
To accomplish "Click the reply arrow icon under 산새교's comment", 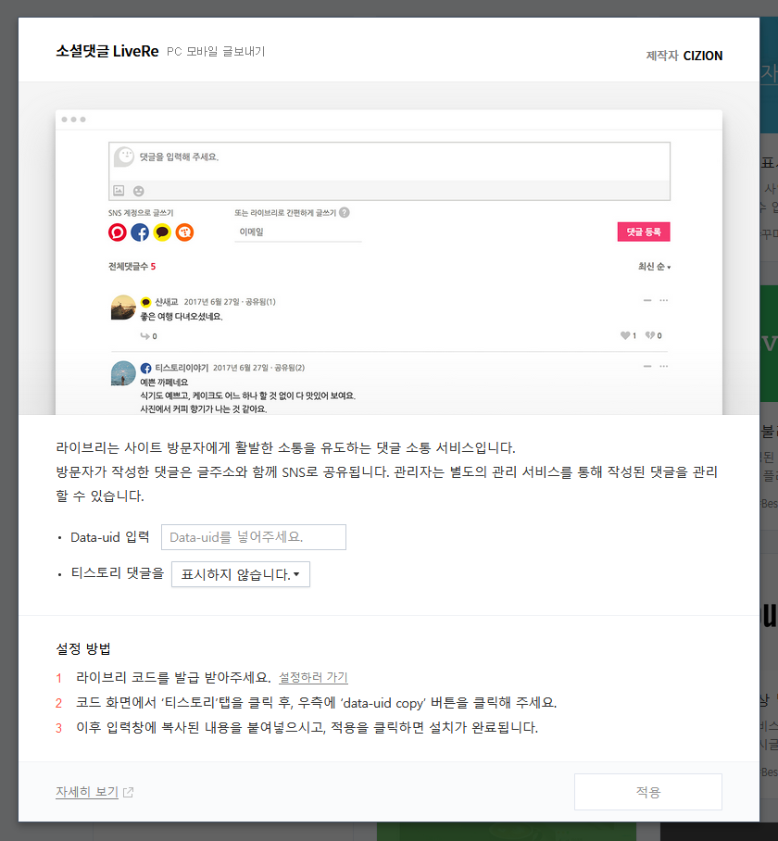I will (144, 336).
